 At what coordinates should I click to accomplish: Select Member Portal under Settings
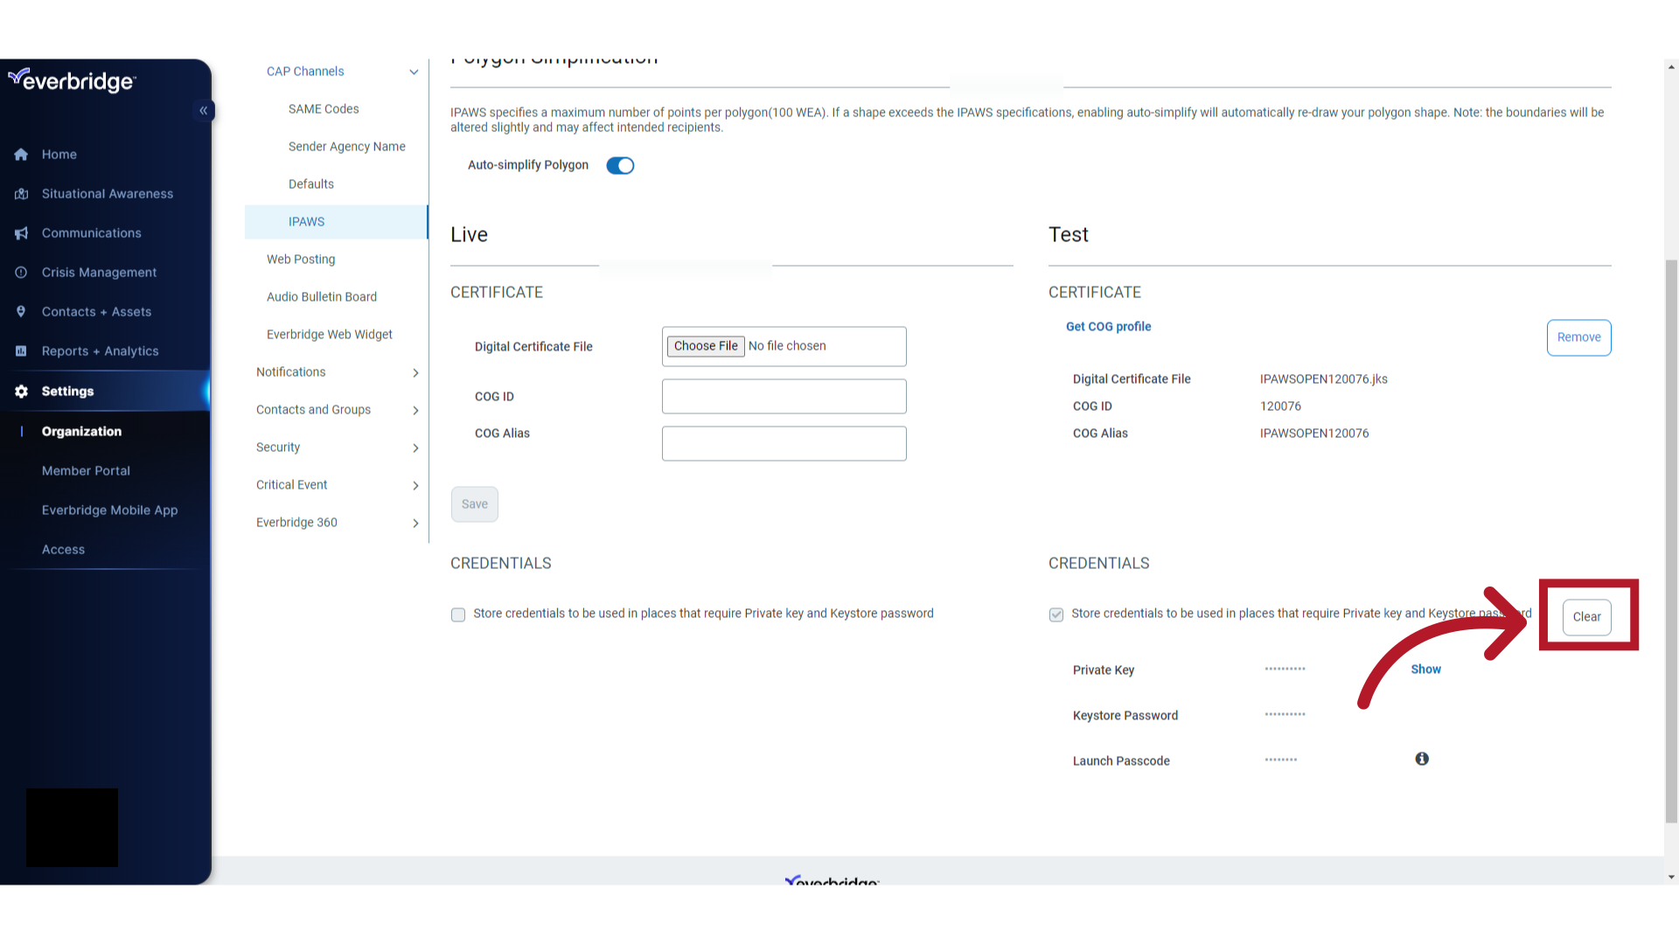point(86,471)
